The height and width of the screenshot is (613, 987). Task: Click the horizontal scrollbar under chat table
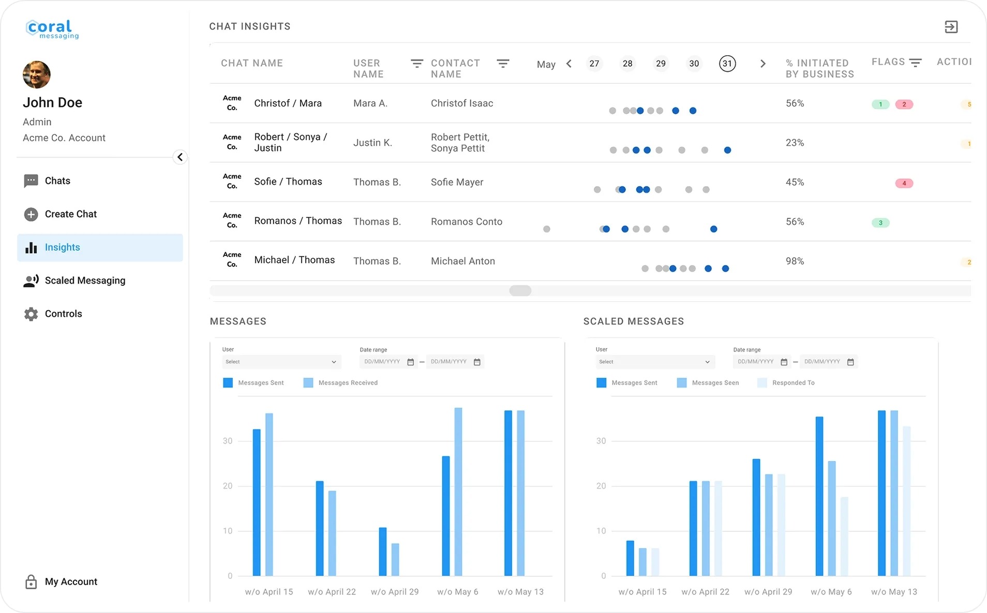(x=520, y=291)
